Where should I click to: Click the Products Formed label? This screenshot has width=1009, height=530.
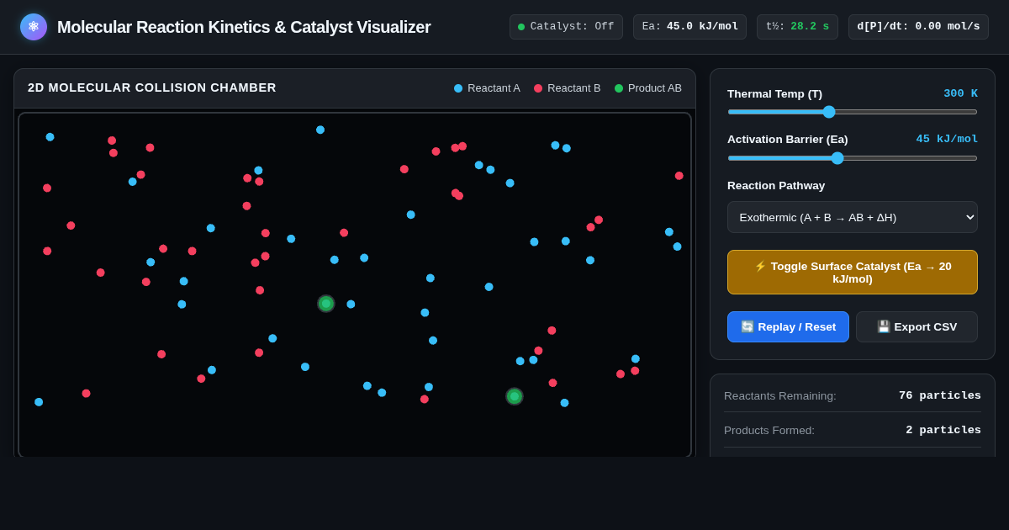[769, 430]
